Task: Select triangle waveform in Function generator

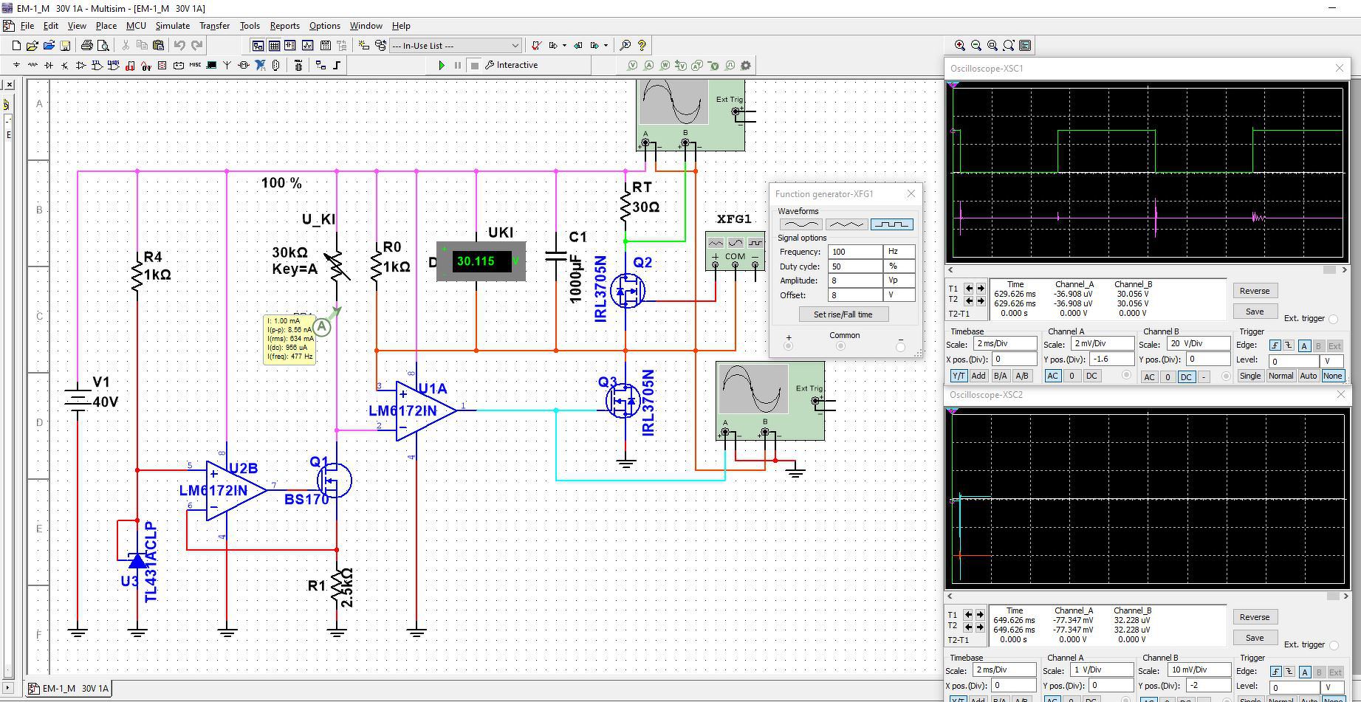Action: pos(846,224)
